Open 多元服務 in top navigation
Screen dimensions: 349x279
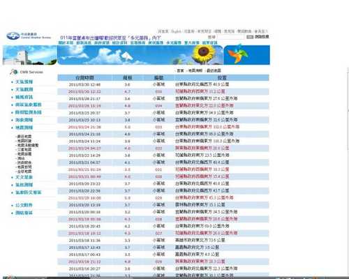pyautogui.click(x=174, y=43)
